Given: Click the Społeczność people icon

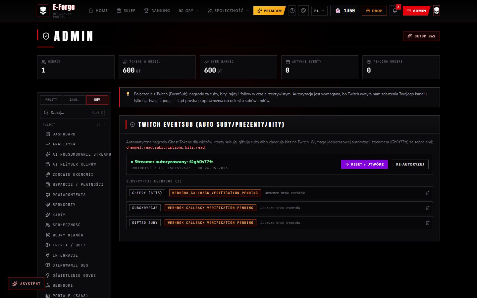Looking at the screenshot, I should [x=48, y=225].
